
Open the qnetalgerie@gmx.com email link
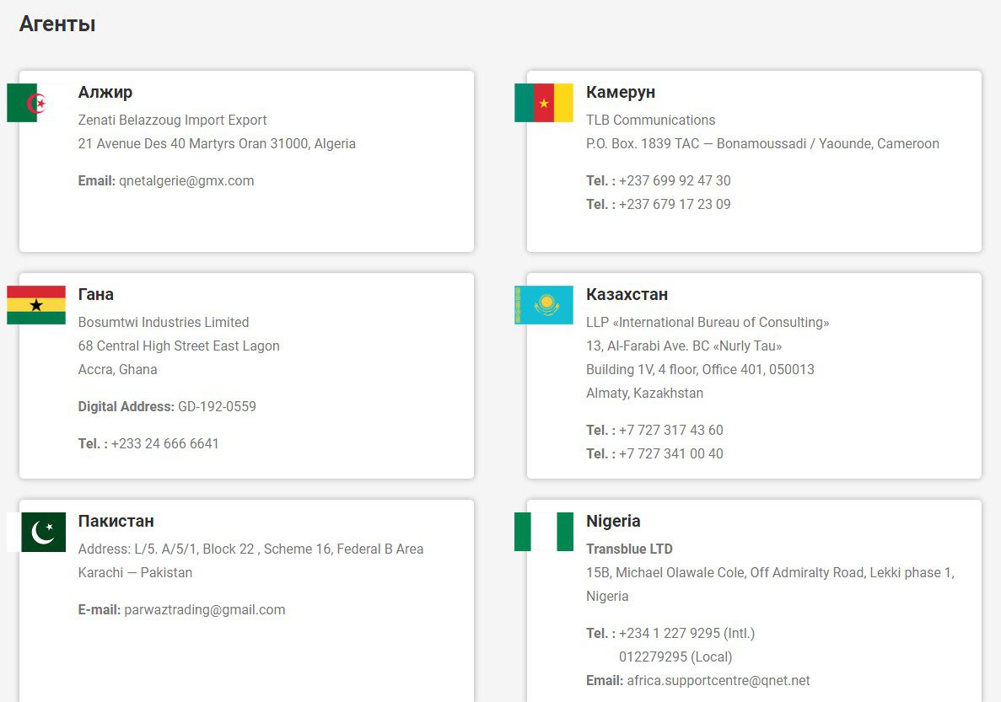(186, 180)
